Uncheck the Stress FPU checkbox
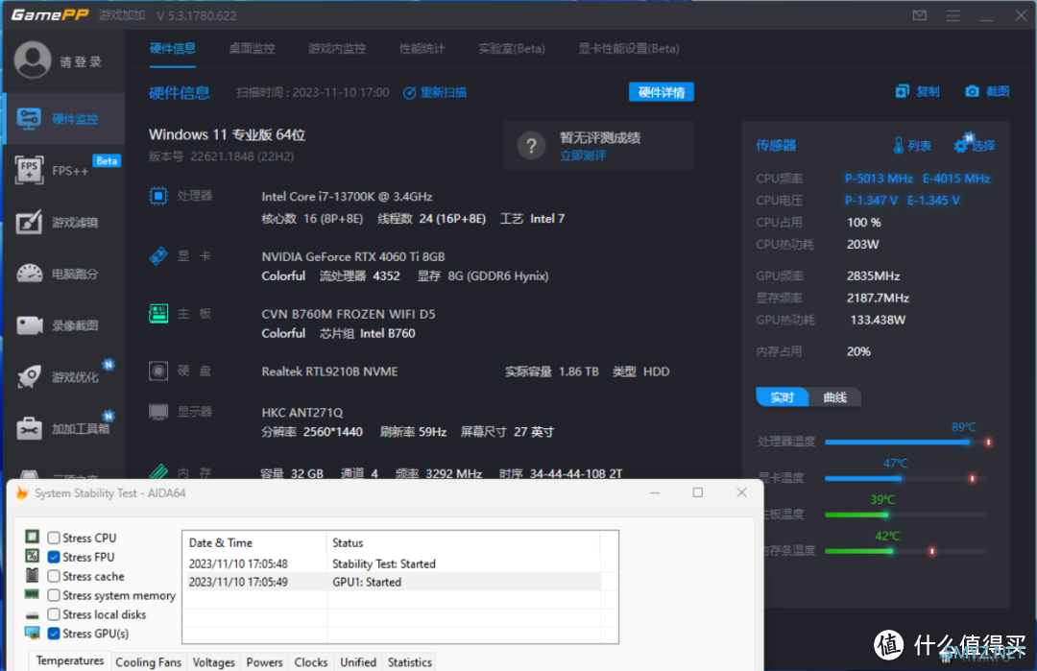 click(54, 558)
